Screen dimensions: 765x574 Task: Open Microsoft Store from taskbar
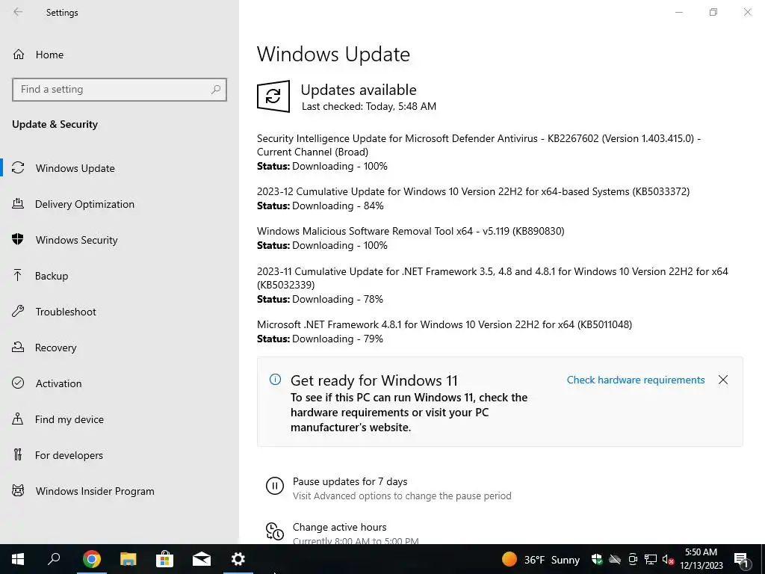(x=165, y=559)
